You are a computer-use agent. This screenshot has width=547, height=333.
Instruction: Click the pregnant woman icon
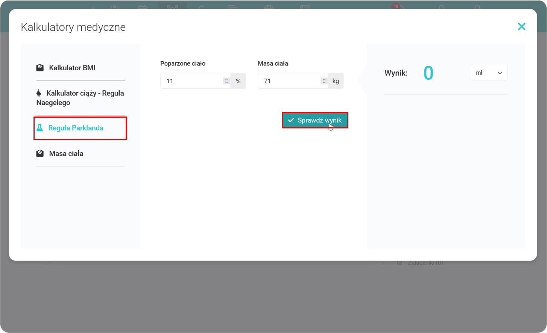point(38,93)
